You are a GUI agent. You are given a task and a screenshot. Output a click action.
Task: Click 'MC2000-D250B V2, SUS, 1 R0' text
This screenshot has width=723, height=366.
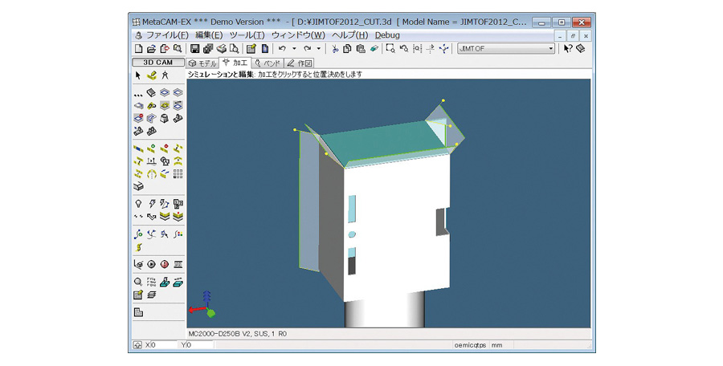(x=238, y=333)
